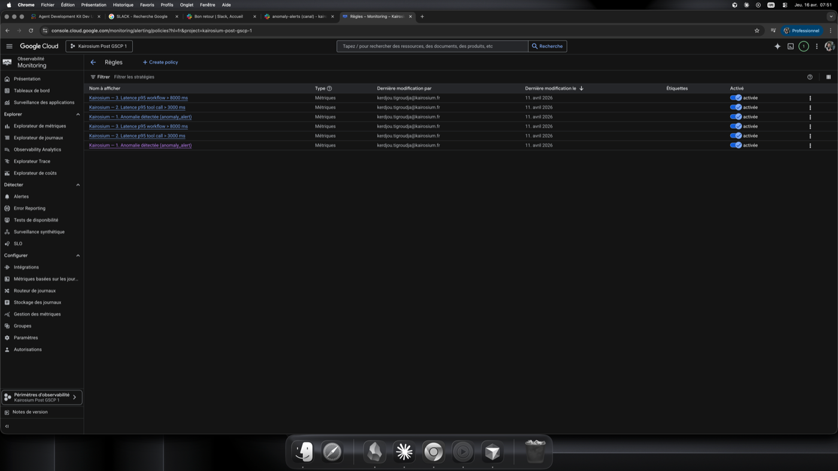838x471 pixels.
Task: Reload the page in Chrome
Action: (x=31, y=31)
